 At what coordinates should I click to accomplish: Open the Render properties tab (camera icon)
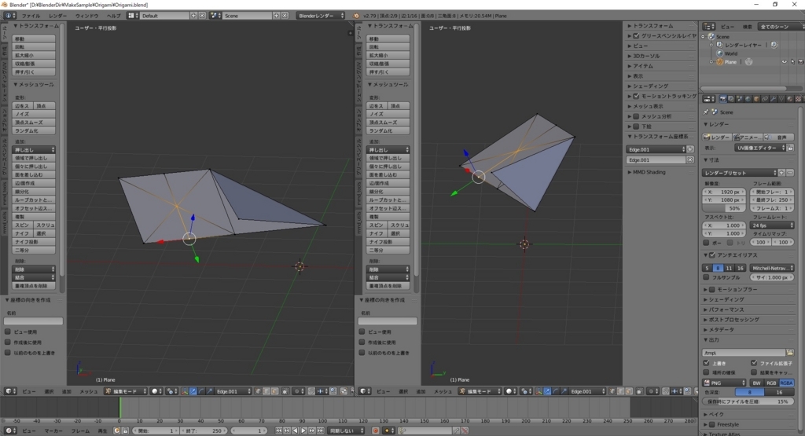[x=723, y=99]
